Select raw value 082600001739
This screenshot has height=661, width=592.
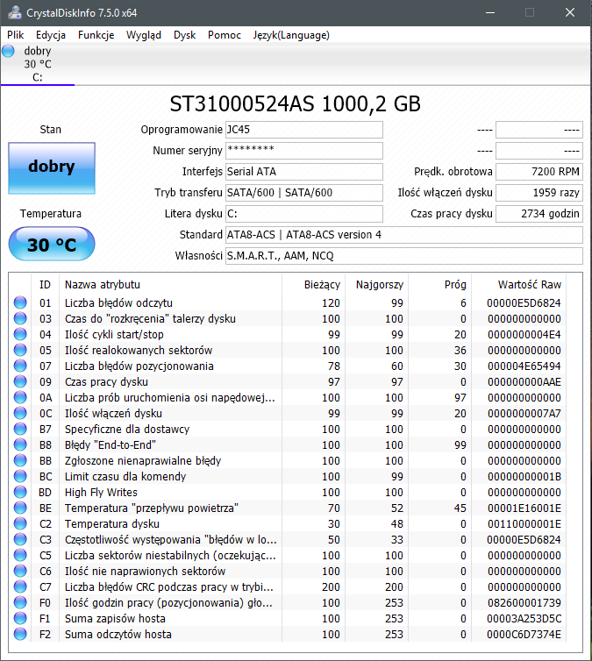coord(524,603)
